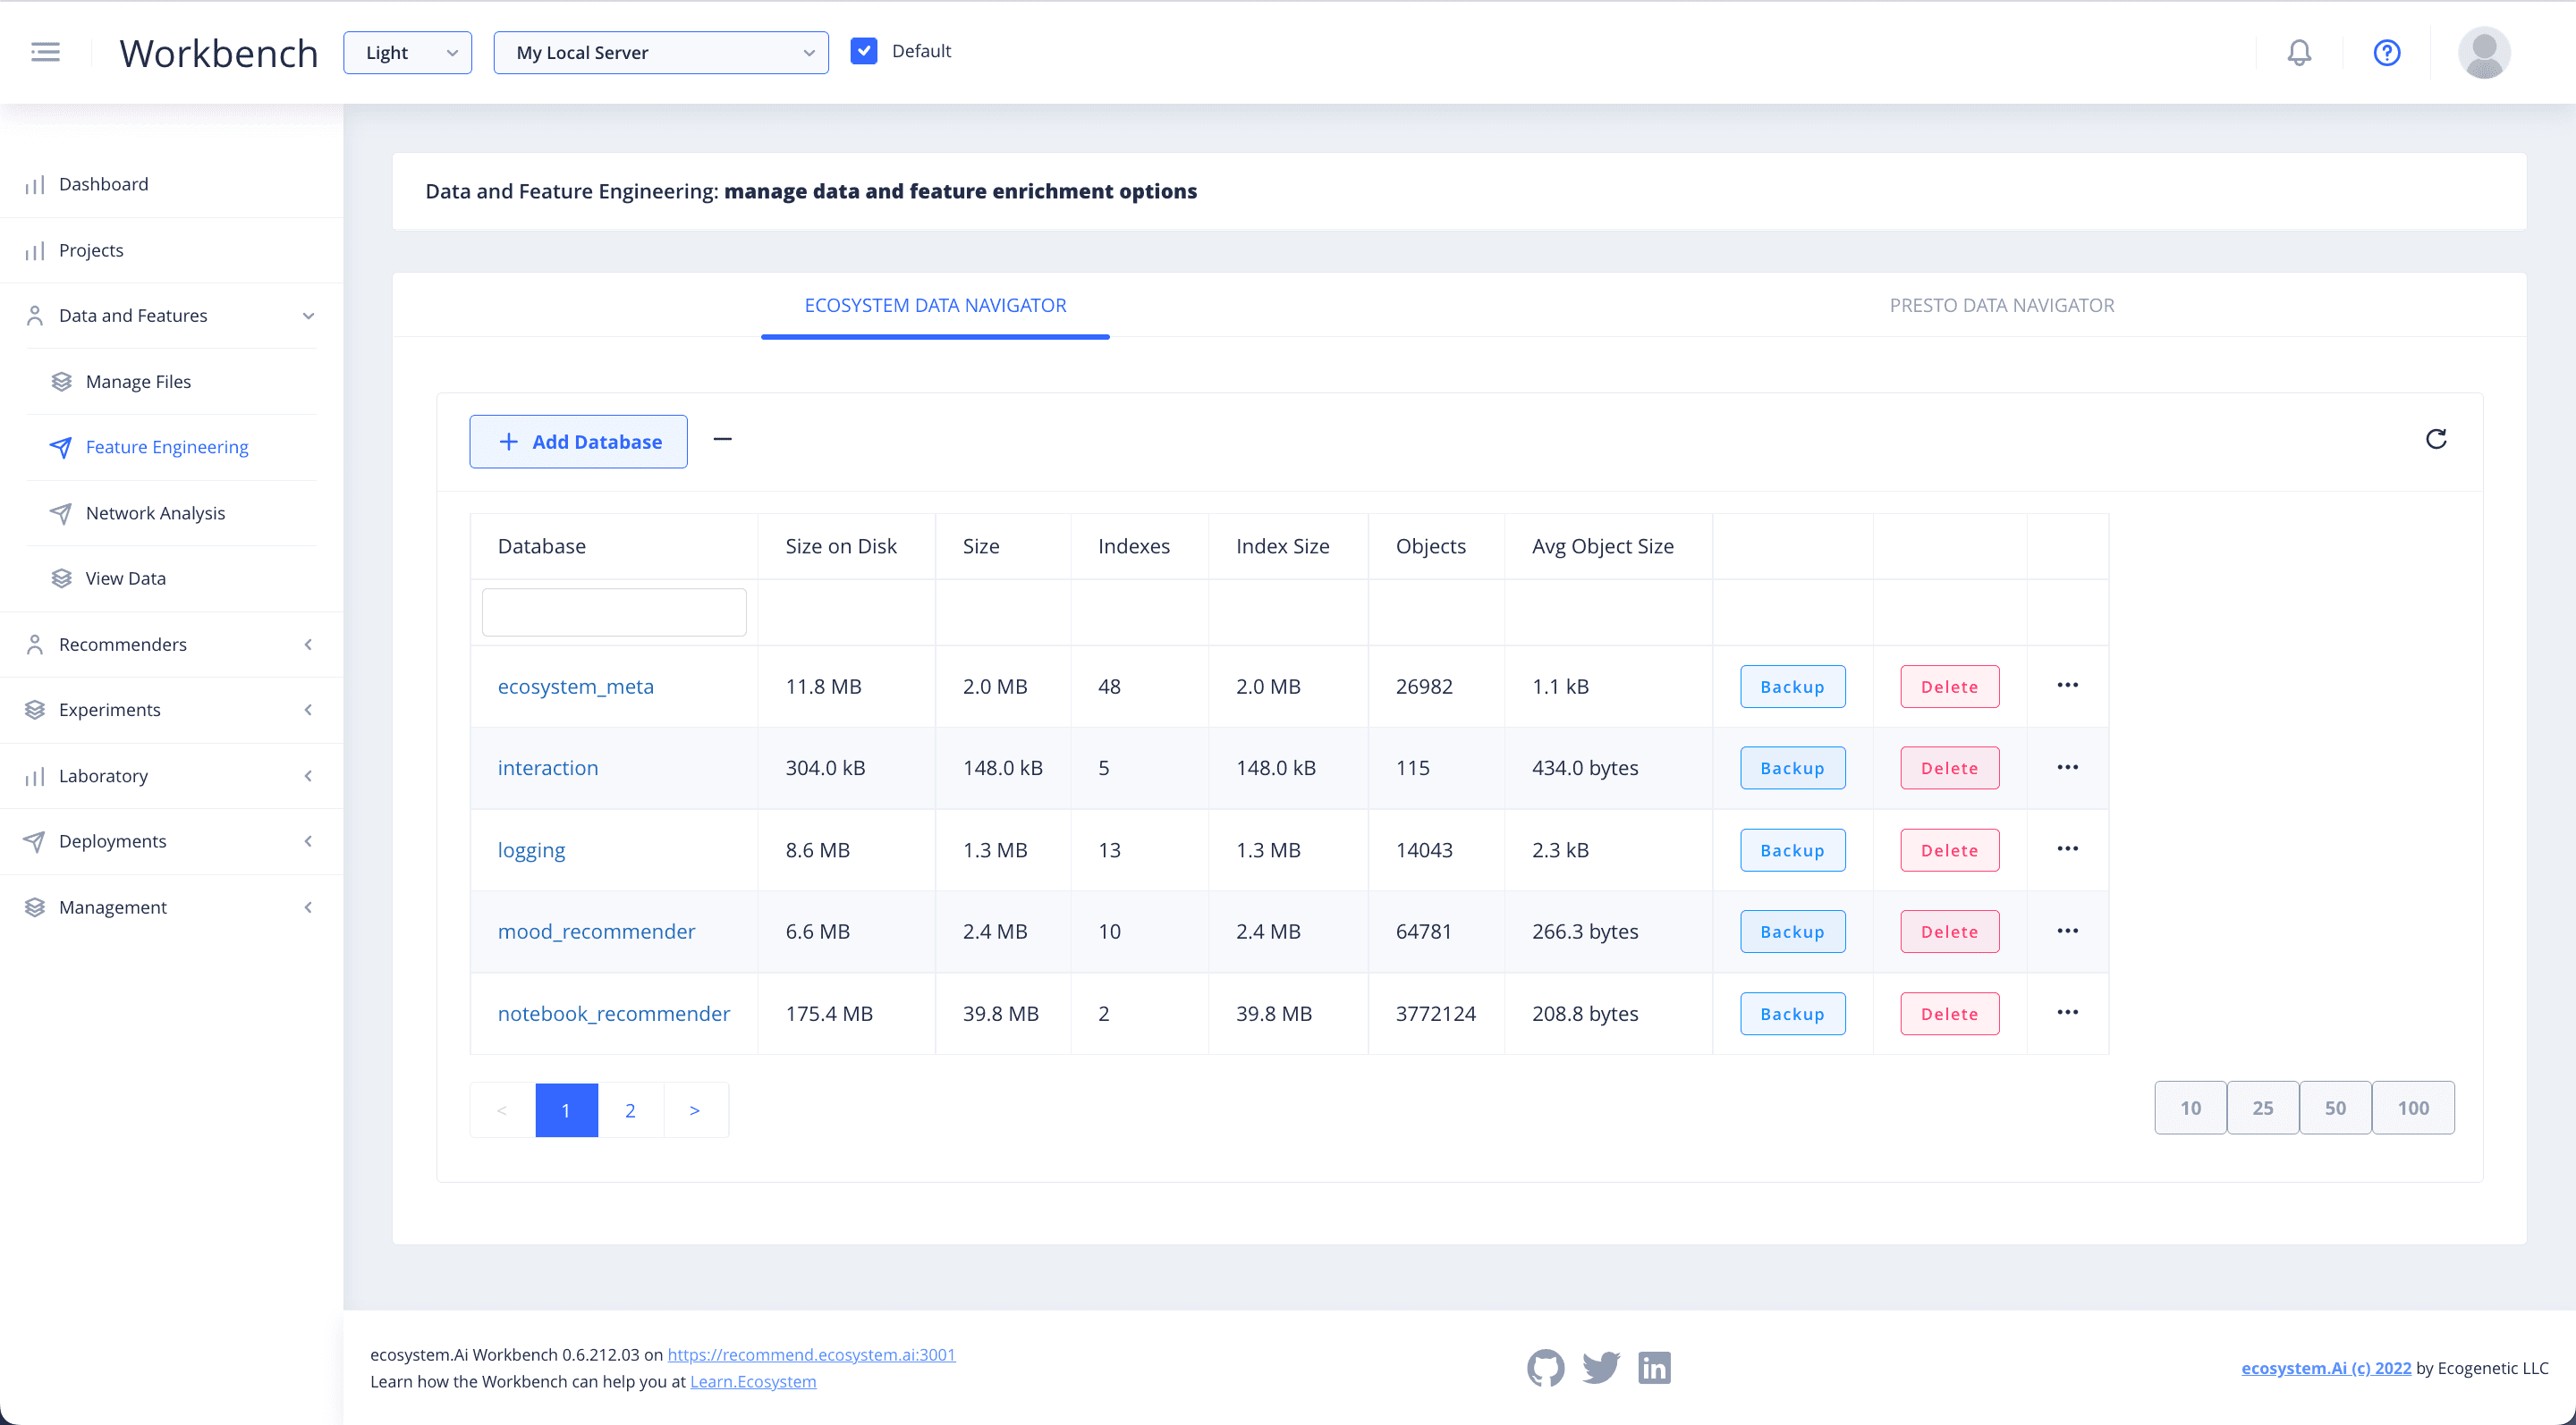The width and height of the screenshot is (2576, 1425).
Task: Open the My Local Server dropdown
Action: point(660,53)
